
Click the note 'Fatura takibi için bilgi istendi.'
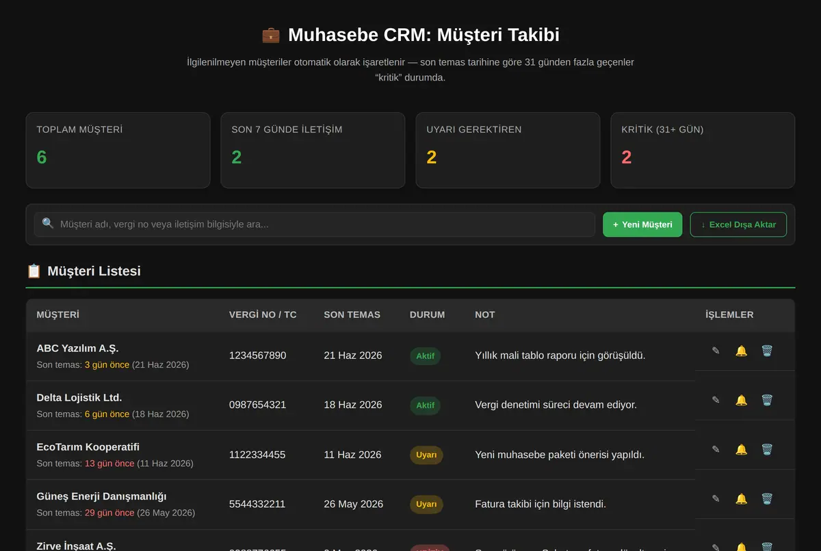(x=540, y=504)
